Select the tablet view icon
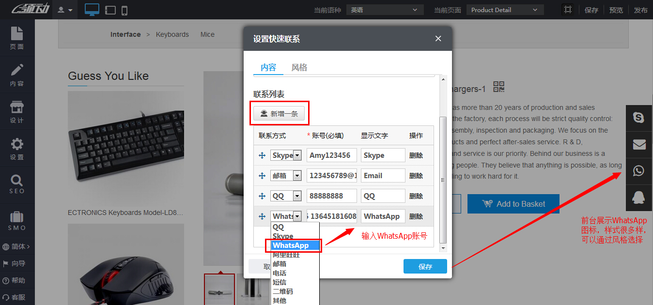 point(110,10)
